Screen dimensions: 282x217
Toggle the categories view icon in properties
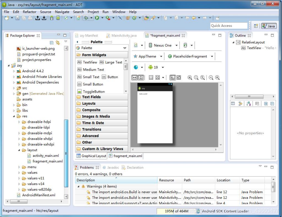point(233,104)
